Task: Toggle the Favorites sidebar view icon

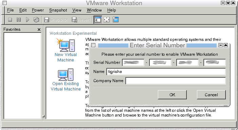Action: pos(98,20)
